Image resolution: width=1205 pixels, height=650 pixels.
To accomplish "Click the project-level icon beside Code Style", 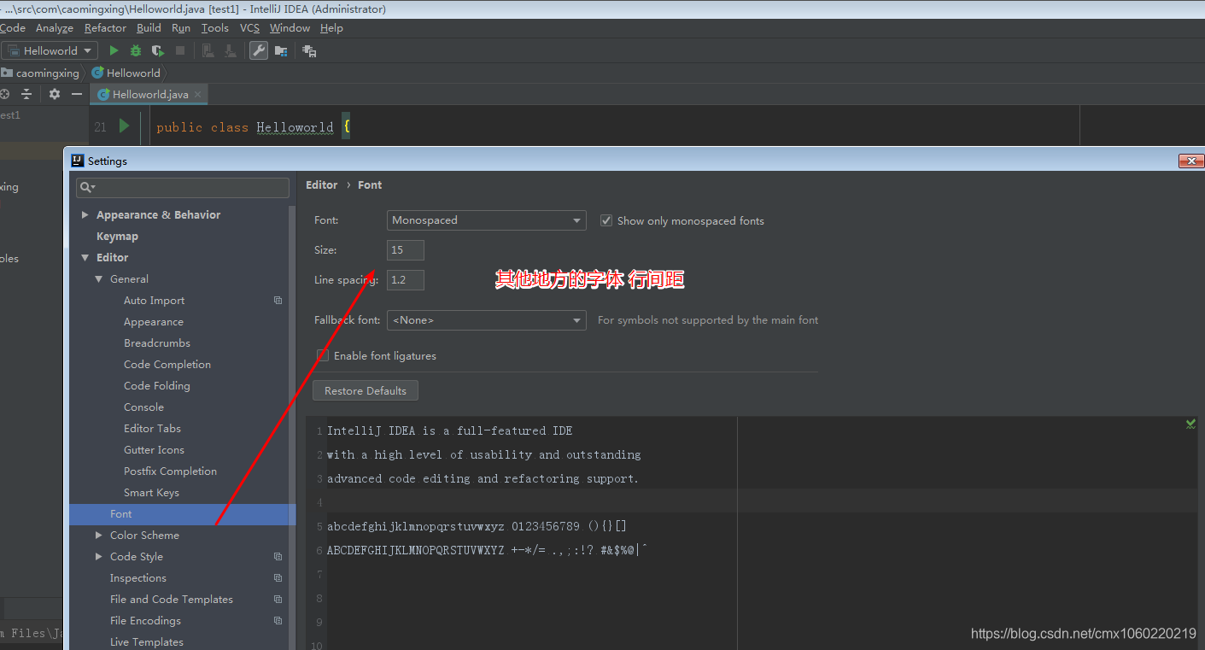I will 278,557.
